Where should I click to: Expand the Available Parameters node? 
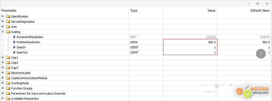tap(3, 99)
